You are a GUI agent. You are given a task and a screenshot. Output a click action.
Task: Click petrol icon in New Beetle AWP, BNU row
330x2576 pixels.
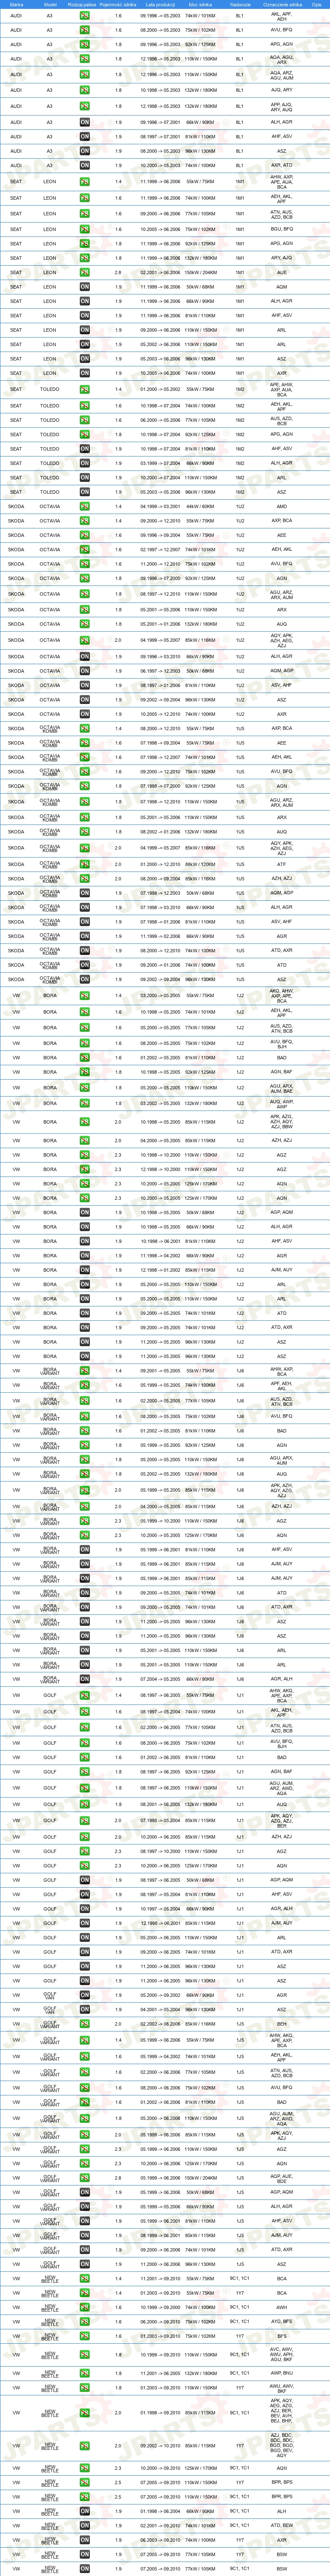[85, 2373]
